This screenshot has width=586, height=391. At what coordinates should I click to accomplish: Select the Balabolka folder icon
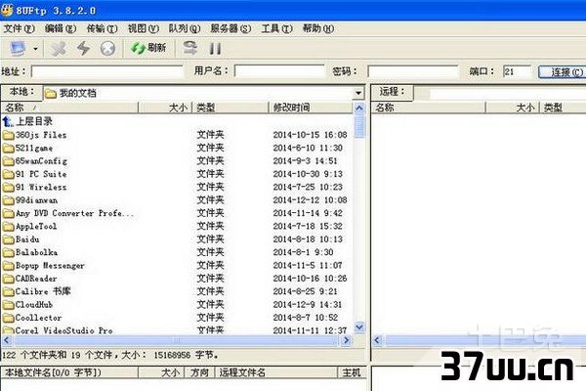click(x=8, y=252)
